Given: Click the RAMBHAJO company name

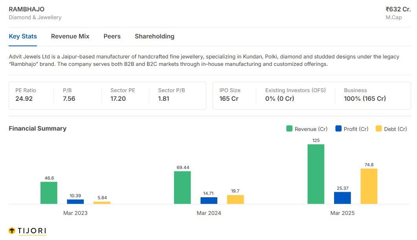Looking at the screenshot, I should 27,9.
